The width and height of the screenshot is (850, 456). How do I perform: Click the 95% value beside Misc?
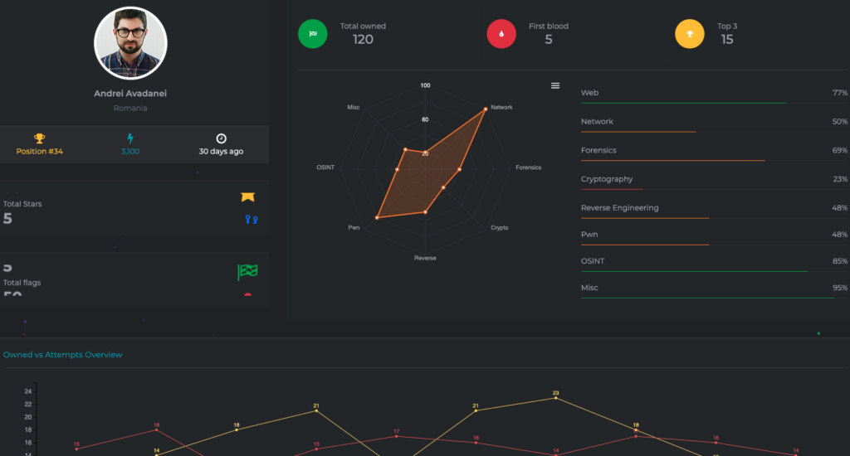(x=840, y=288)
